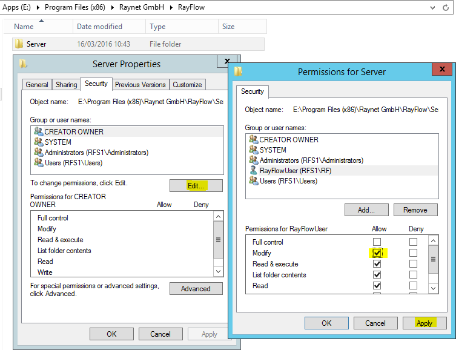Click OK in Server Properties
Screen dimensions: 456x350
[111, 334]
